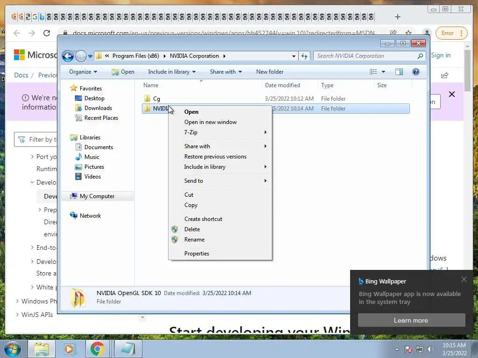Choose Create shortcut
This screenshot has width=478, height=358.
point(220,219)
